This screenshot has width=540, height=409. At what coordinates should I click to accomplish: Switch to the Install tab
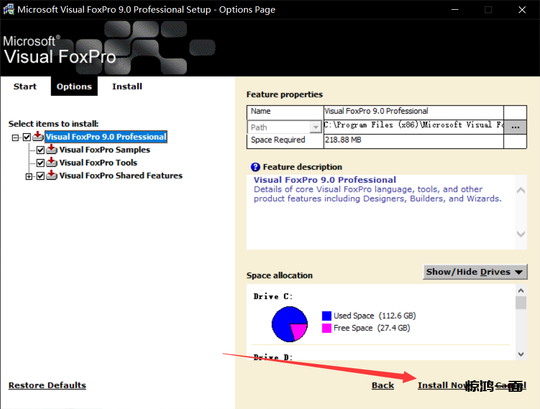tap(127, 87)
